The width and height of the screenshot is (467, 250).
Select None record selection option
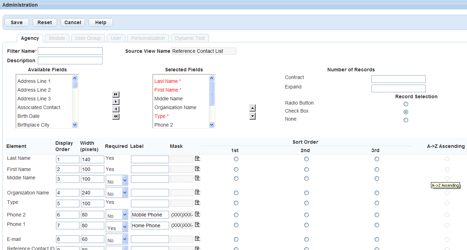406,120
